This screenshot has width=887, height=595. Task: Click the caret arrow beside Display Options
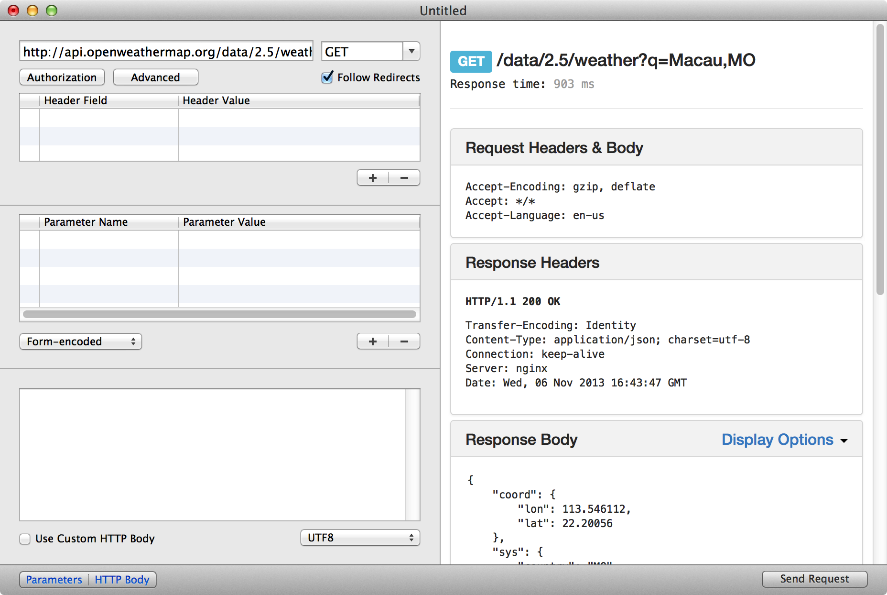844,441
